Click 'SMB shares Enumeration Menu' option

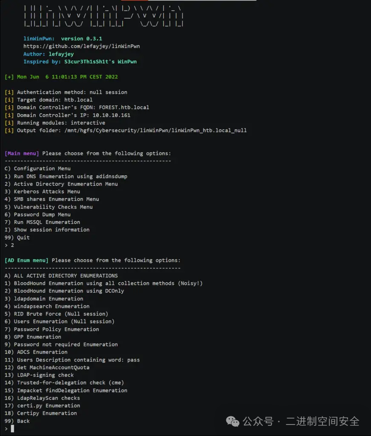(51, 199)
